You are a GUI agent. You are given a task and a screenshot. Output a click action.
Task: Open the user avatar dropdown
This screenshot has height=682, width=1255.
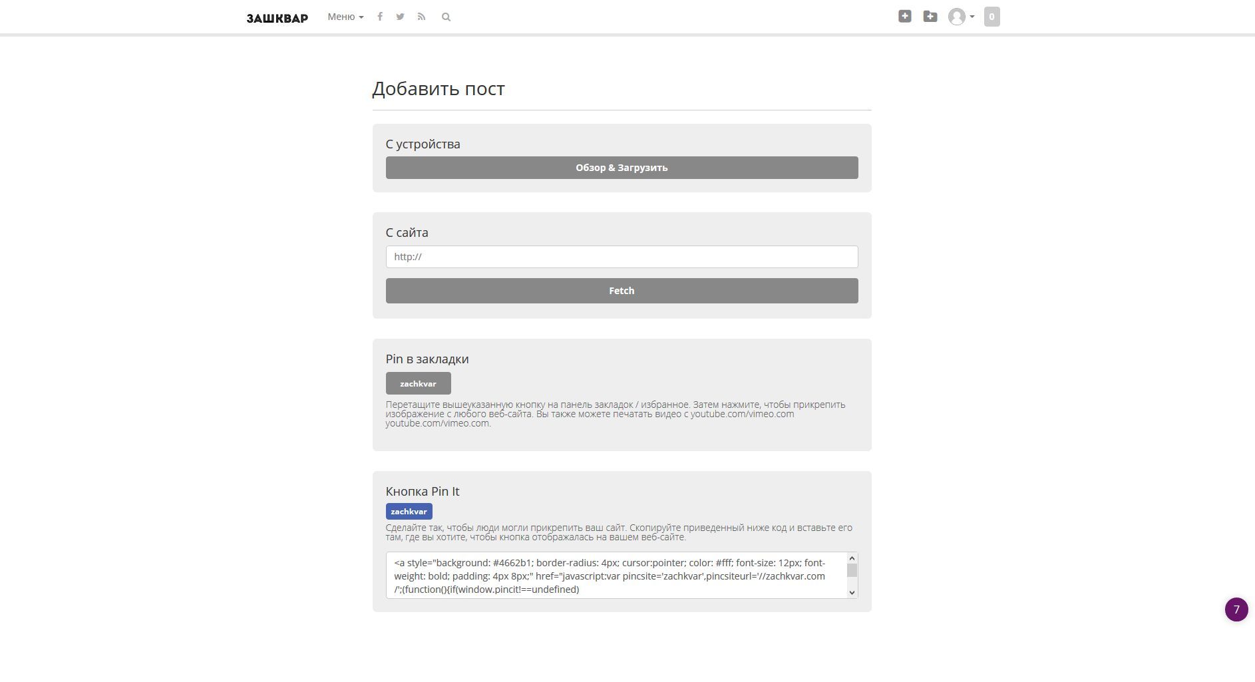point(961,17)
